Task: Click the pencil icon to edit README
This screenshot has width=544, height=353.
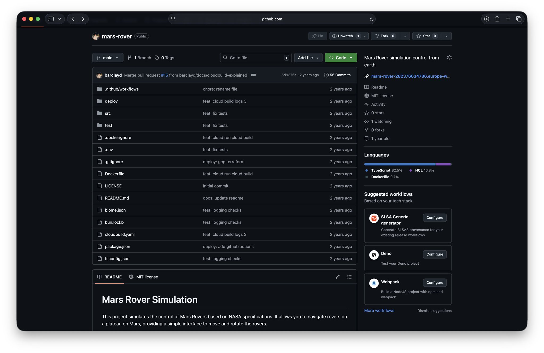Action: click(338, 277)
